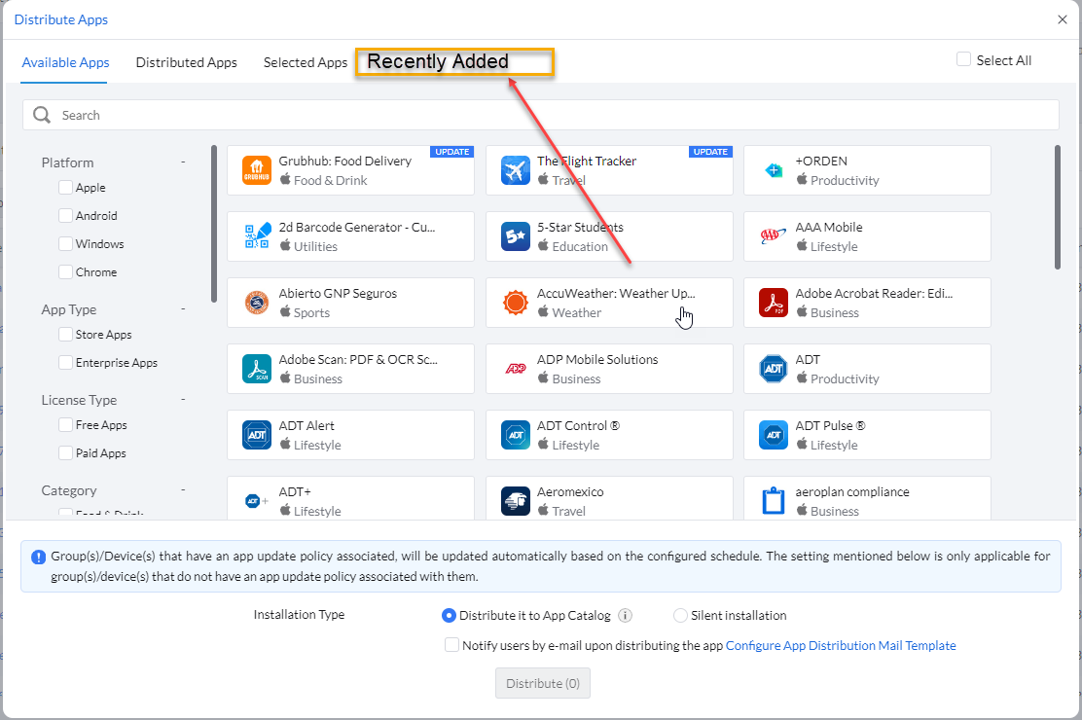
Task: Enable the Android platform filter
Action: point(65,215)
